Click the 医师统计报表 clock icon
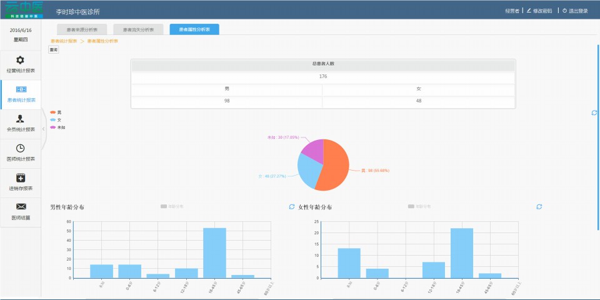Viewport: 600px width, 300px height. (21, 148)
